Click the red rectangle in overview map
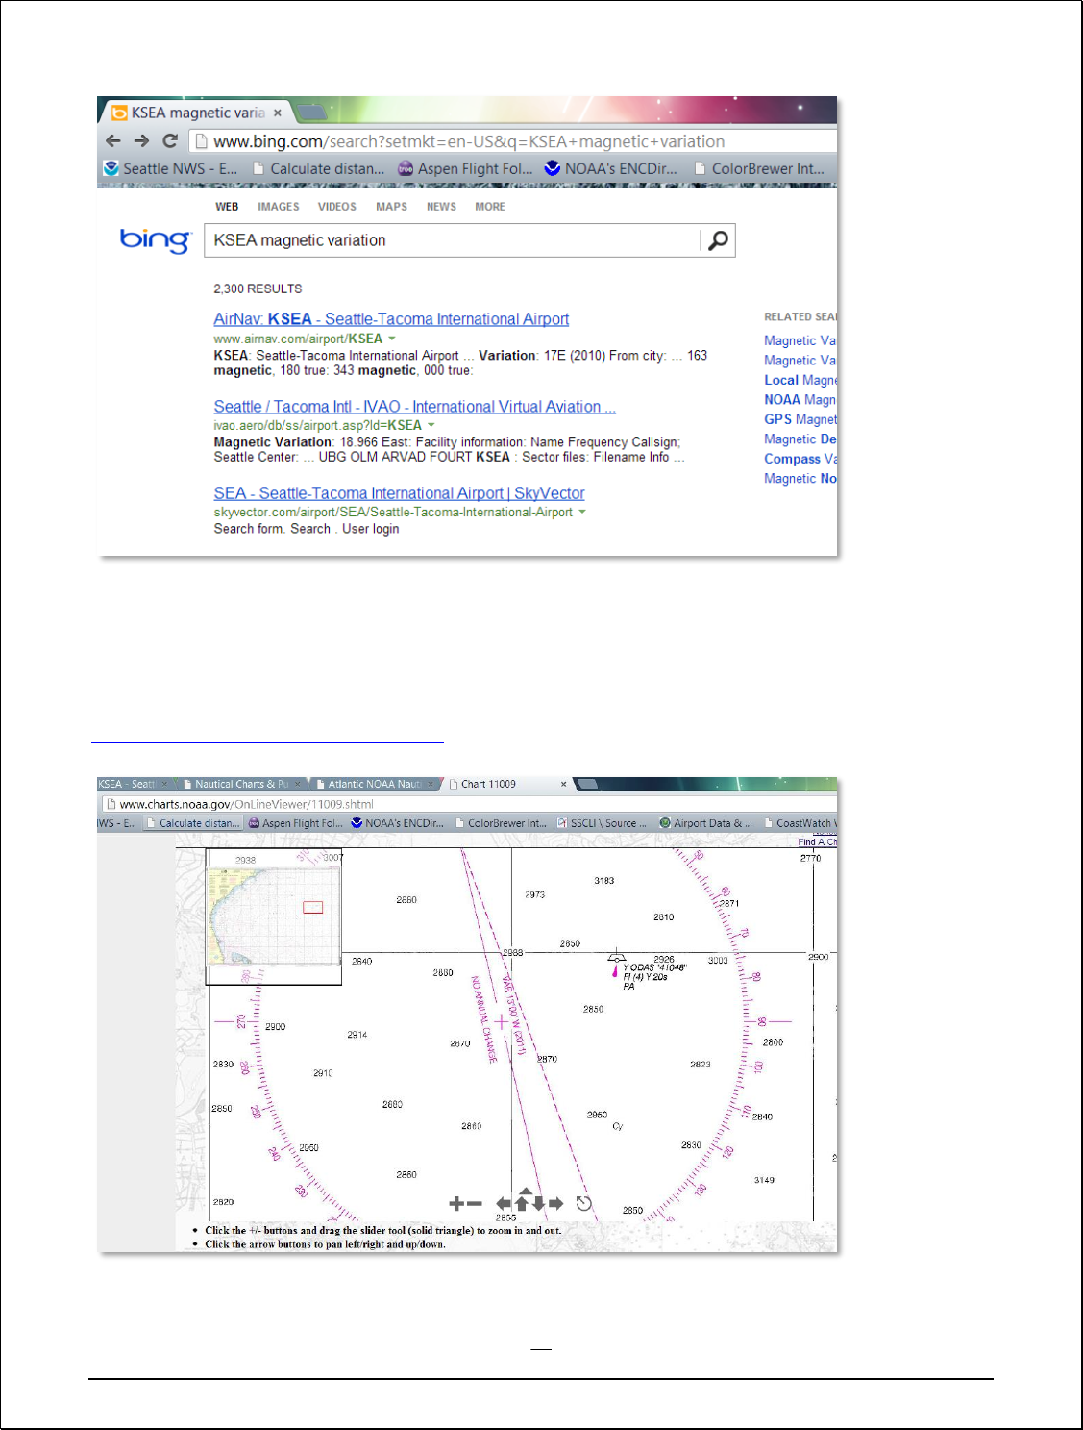1083x1430 pixels. click(x=313, y=907)
